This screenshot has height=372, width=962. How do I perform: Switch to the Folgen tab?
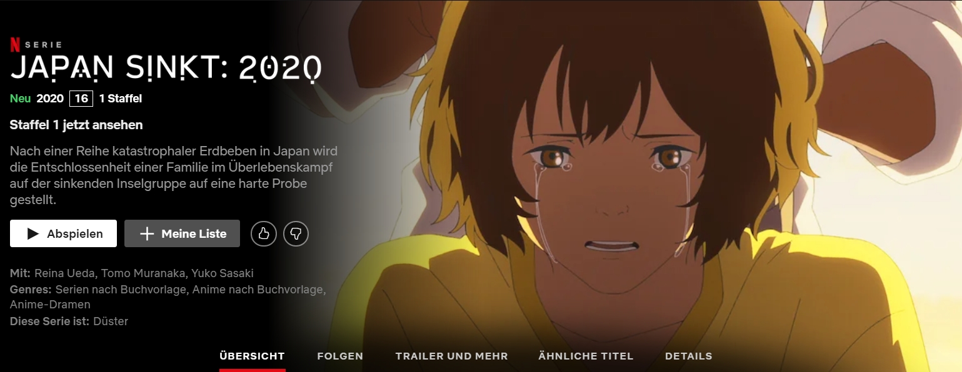pos(340,356)
